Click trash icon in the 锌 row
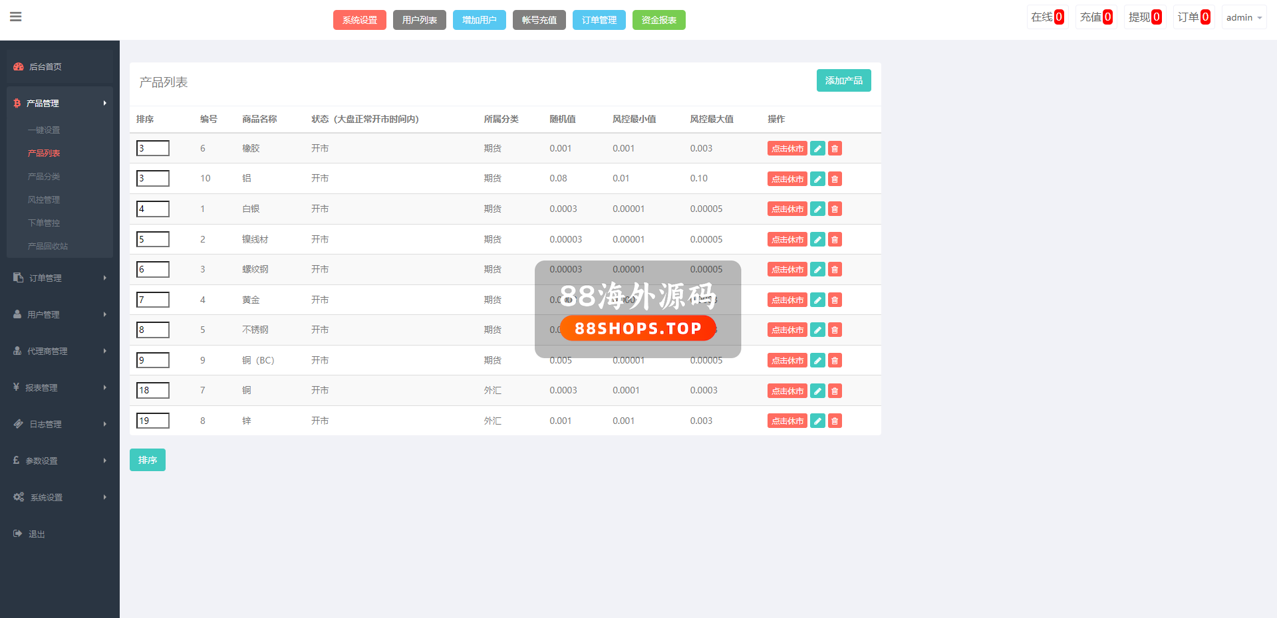1277x618 pixels. (x=835, y=421)
